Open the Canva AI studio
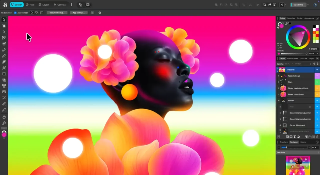The image size is (320, 175). pyautogui.click(x=60, y=5)
